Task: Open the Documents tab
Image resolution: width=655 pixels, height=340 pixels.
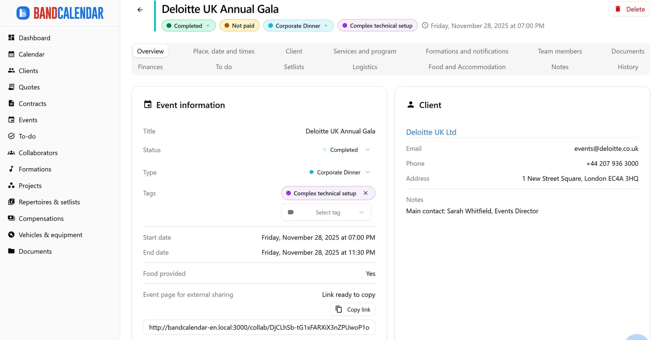Action: (x=628, y=51)
